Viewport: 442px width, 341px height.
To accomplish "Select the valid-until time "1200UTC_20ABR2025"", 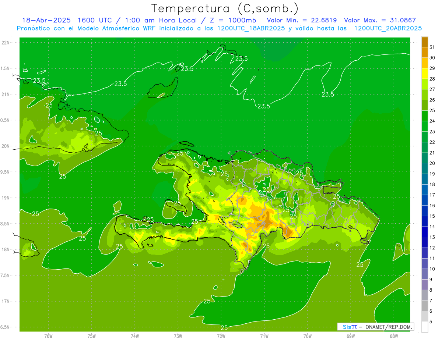I will pos(388,28).
